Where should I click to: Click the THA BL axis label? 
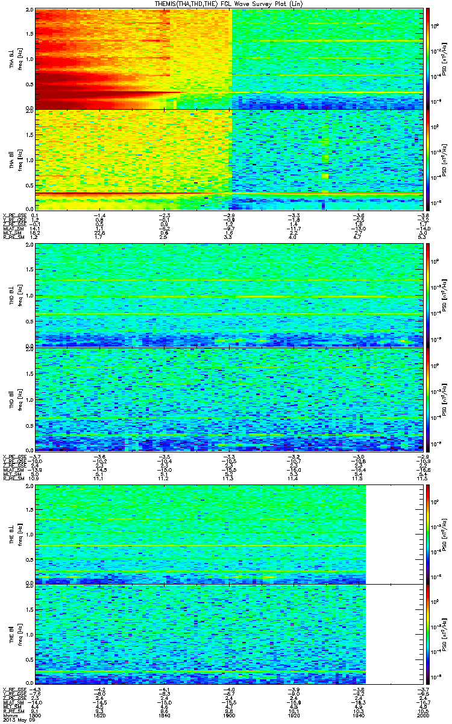pos(12,59)
